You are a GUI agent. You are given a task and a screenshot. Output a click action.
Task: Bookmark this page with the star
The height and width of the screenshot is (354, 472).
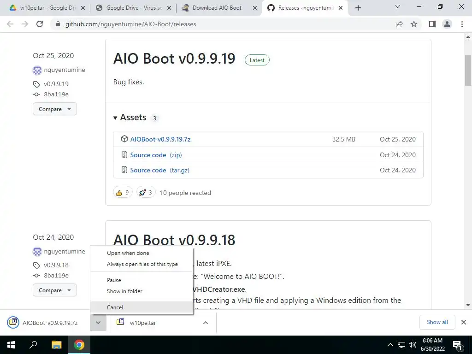coord(414,24)
